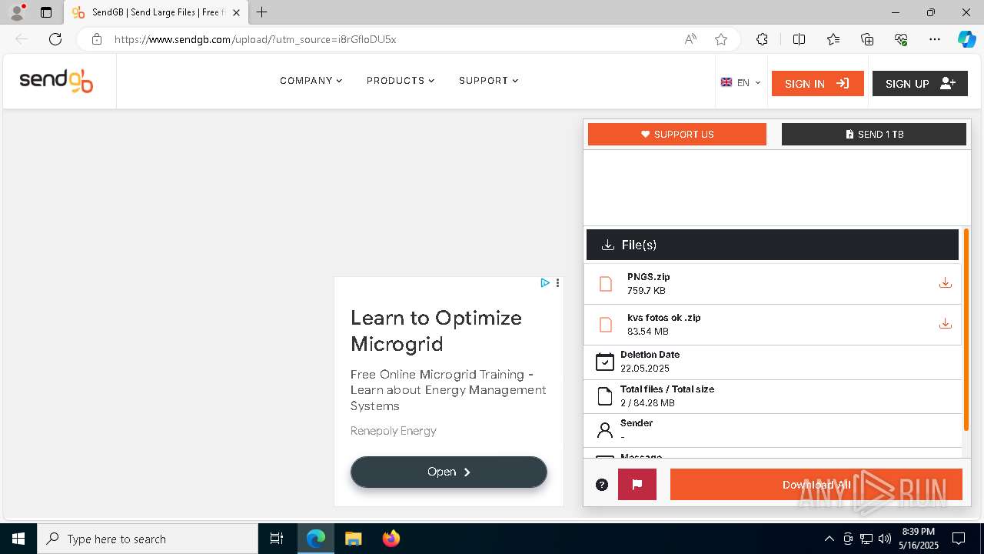Open Task View on the taskbar
This screenshot has height=554, width=984.
tap(277, 539)
